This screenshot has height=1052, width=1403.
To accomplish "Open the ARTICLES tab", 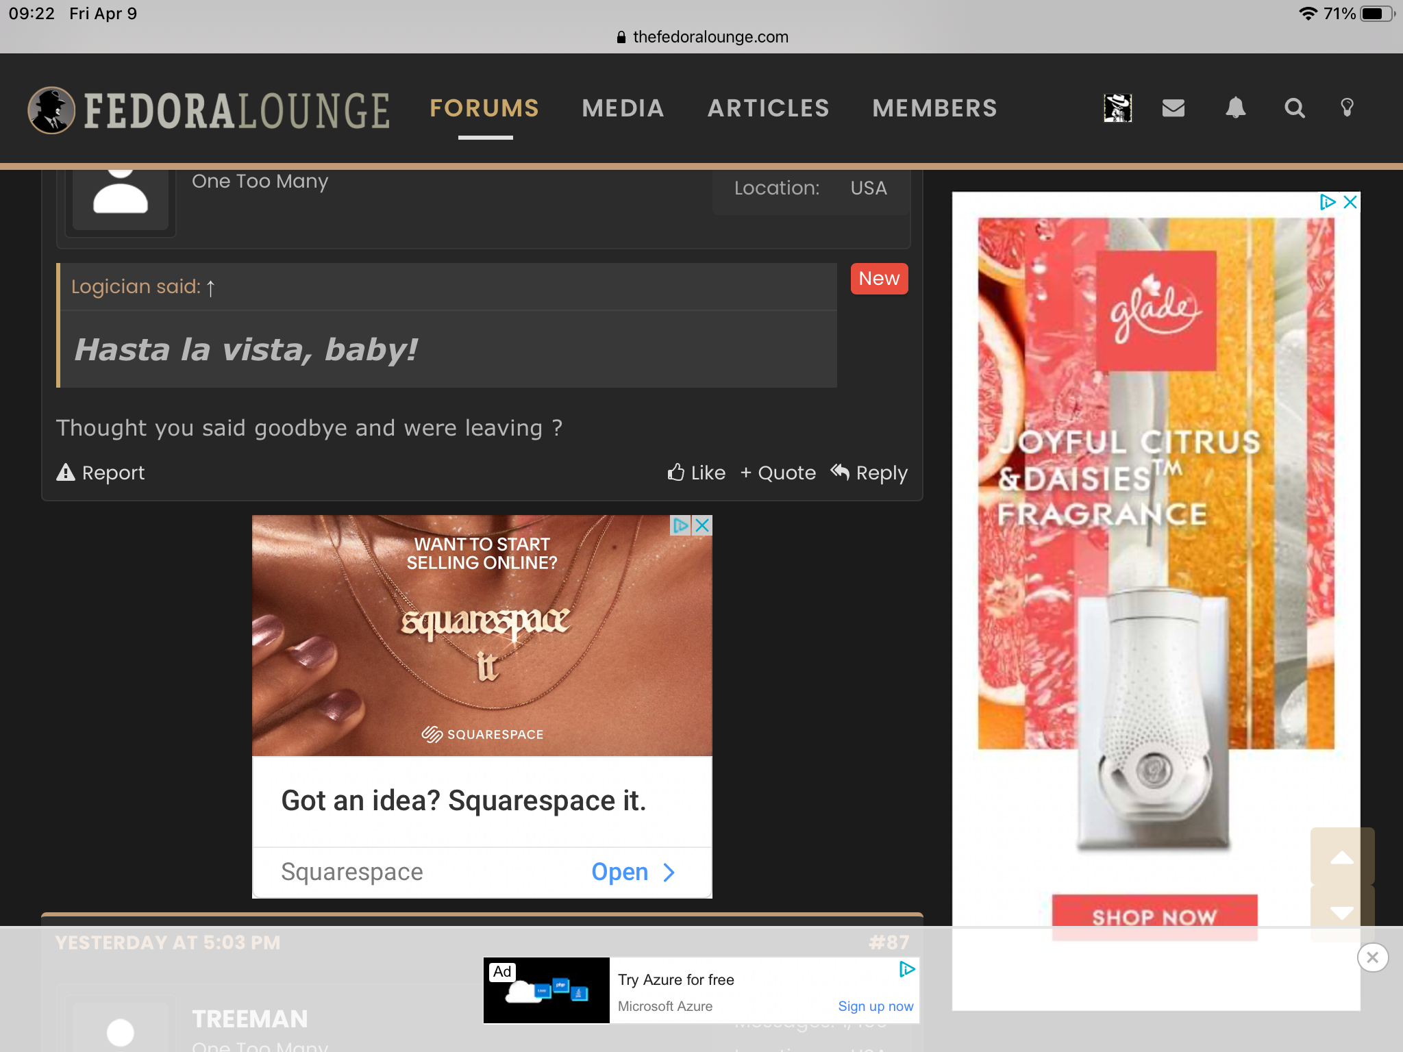I will tap(768, 108).
